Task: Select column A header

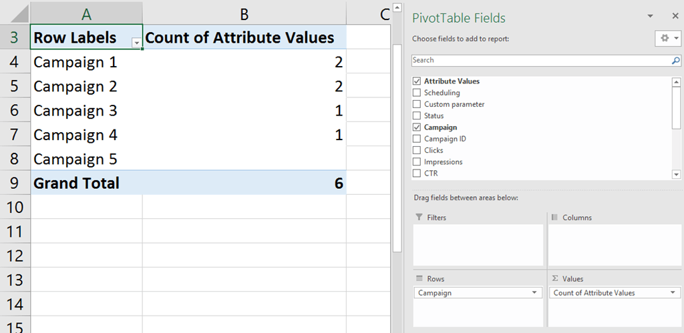Action: 86,13
